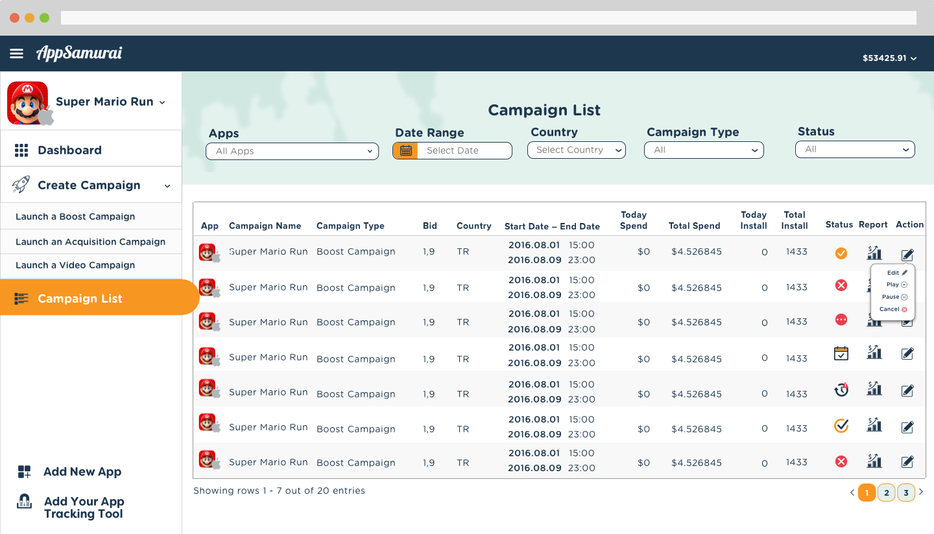Click the Action edit icon in first row
The height and width of the screenshot is (534, 934).
[907, 255]
